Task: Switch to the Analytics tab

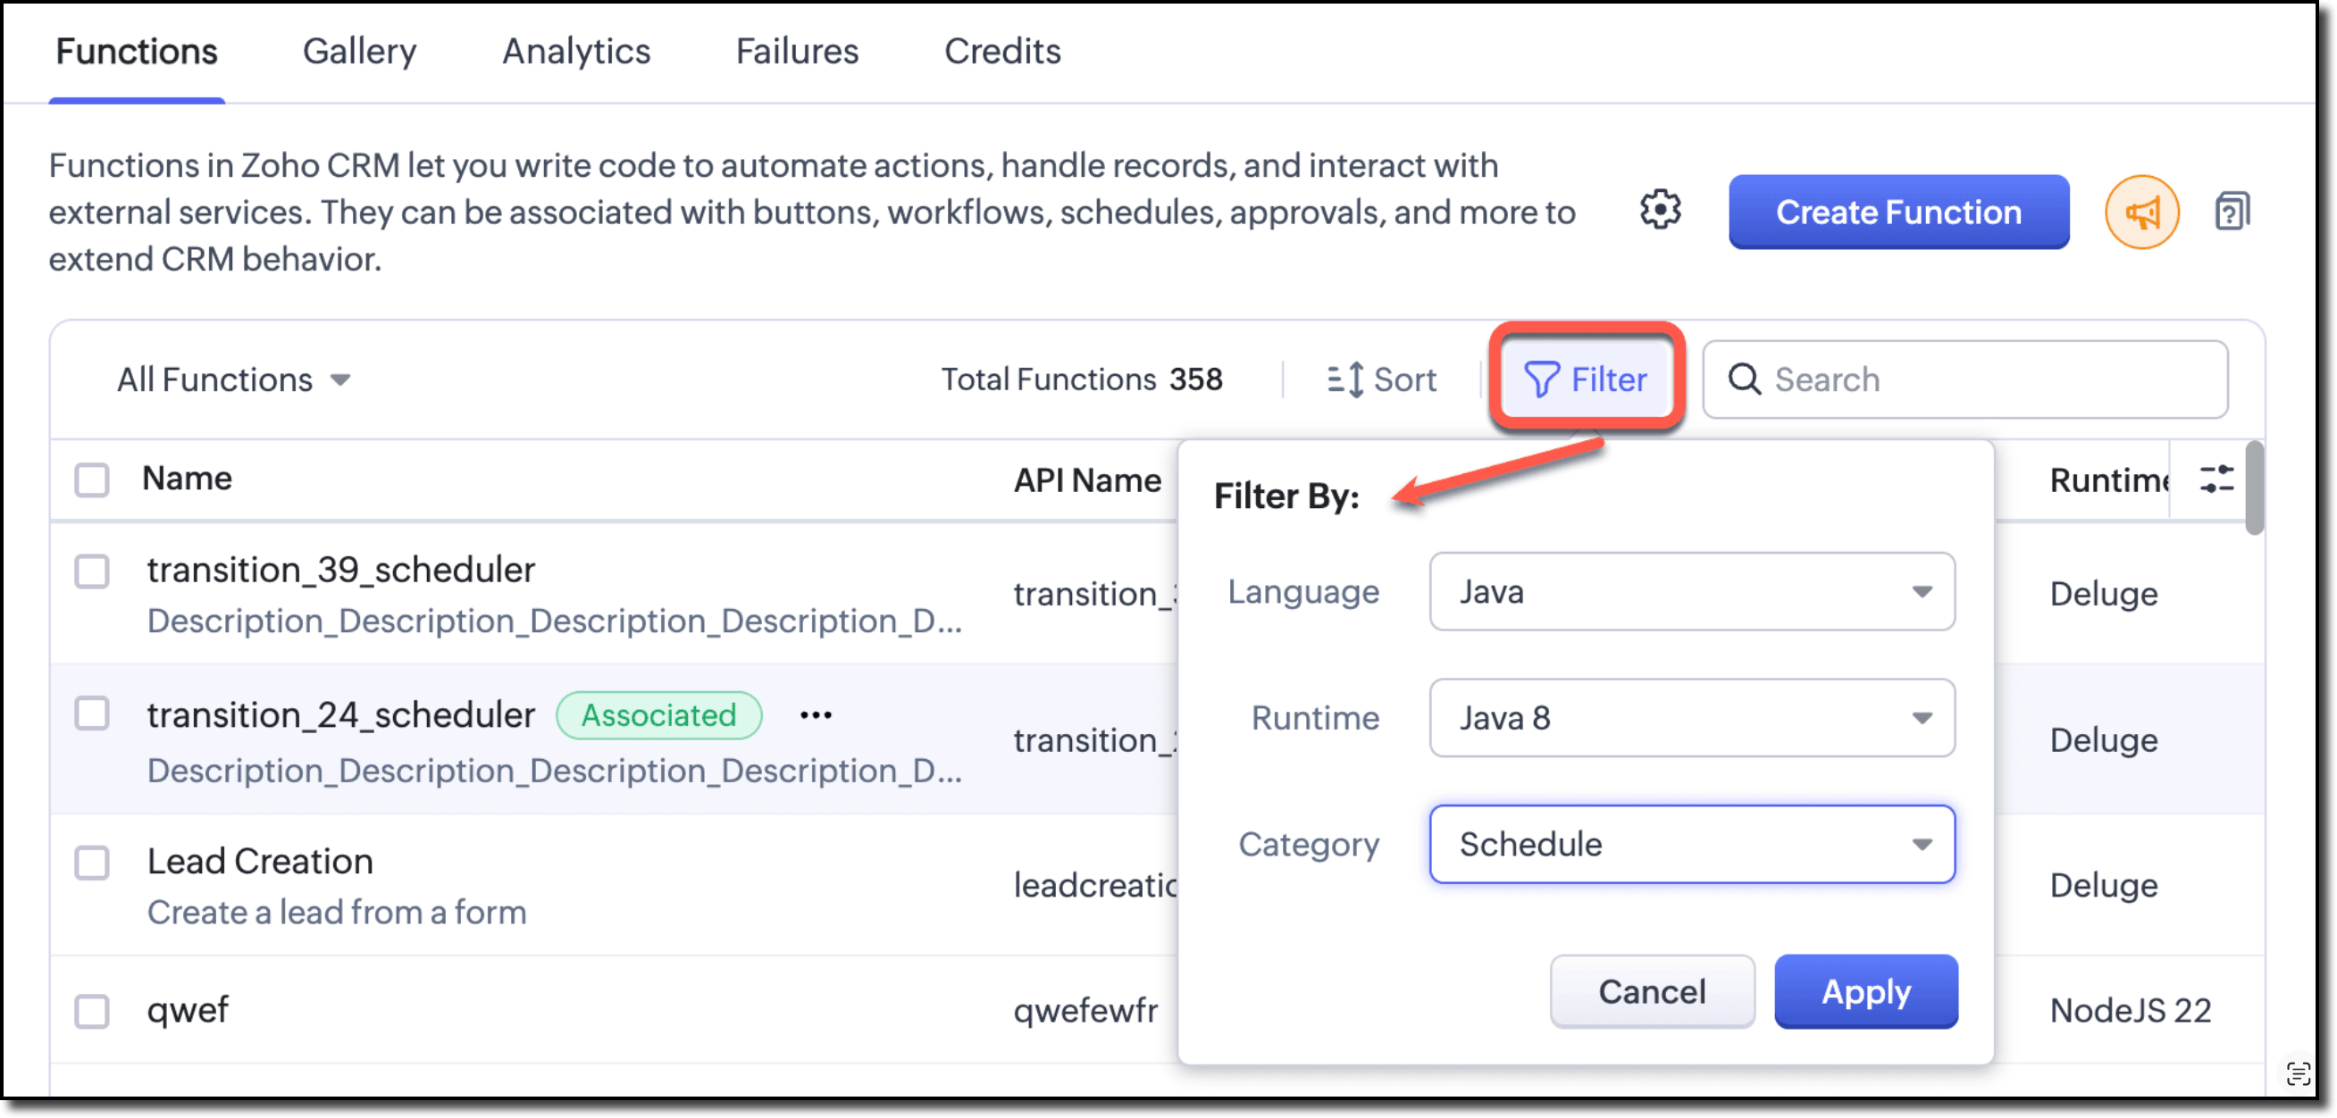Action: [576, 52]
